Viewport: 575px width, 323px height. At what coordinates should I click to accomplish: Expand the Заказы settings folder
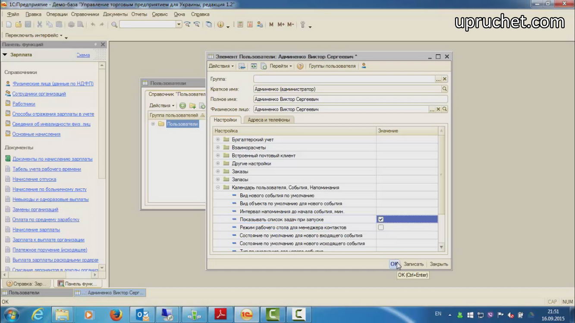tap(218, 171)
